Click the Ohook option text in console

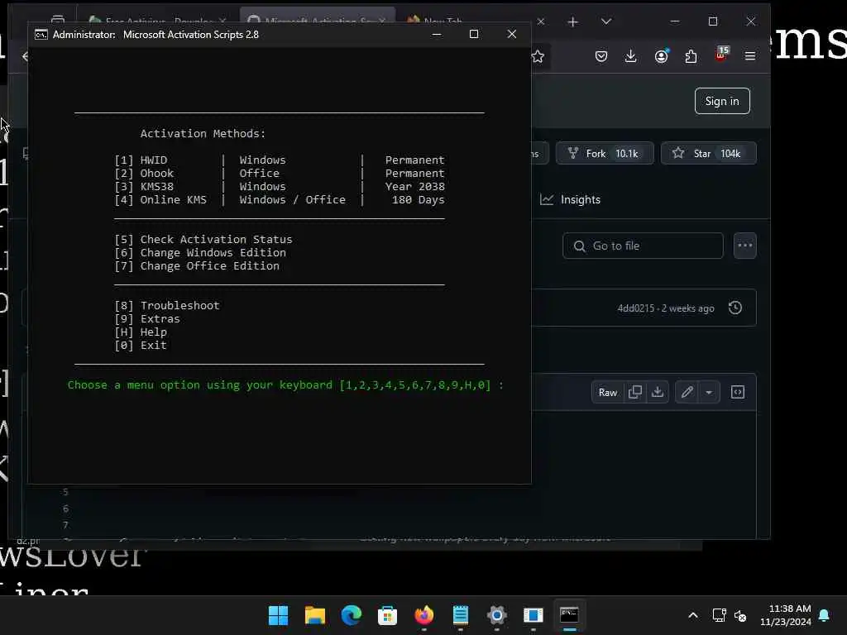click(x=156, y=174)
